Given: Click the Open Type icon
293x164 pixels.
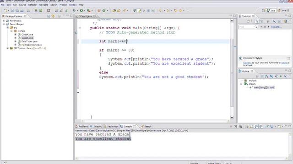Looking at the screenshot, I should (114, 10).
